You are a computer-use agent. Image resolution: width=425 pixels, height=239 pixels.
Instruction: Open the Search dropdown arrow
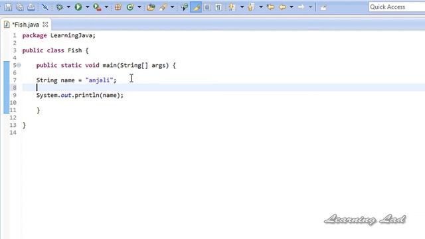(x=172, y=7)
